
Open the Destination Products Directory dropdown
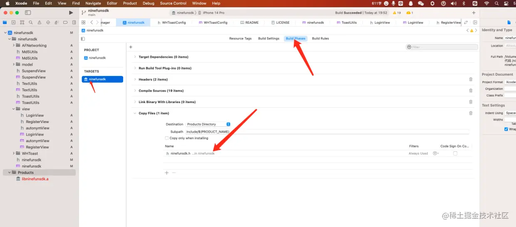[208, 124]
